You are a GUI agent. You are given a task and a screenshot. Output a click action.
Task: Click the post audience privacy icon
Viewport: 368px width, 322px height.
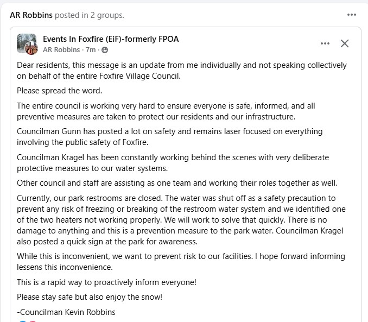105,50
